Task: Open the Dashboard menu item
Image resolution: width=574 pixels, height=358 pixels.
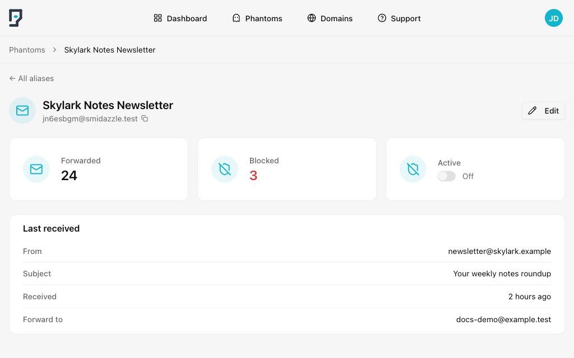Action: [180, 18]
